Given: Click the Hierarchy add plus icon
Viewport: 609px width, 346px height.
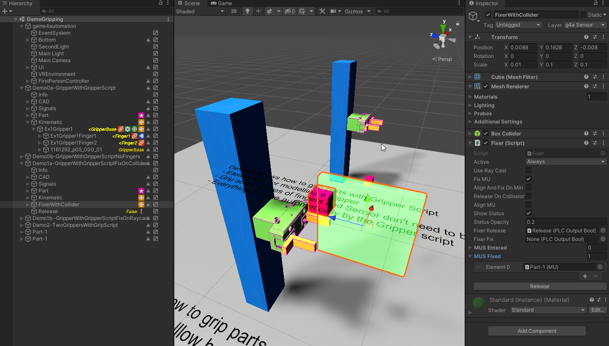Looking at the screenshot, I should click(5, 11).
